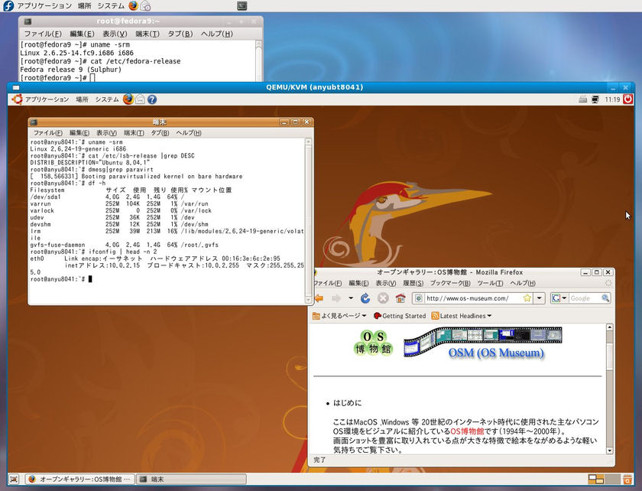This screenshot has height=491, width=642.
Task: Click mail icon in Fedora top panel
Action: pyautogui.click(x=145, y=6)
